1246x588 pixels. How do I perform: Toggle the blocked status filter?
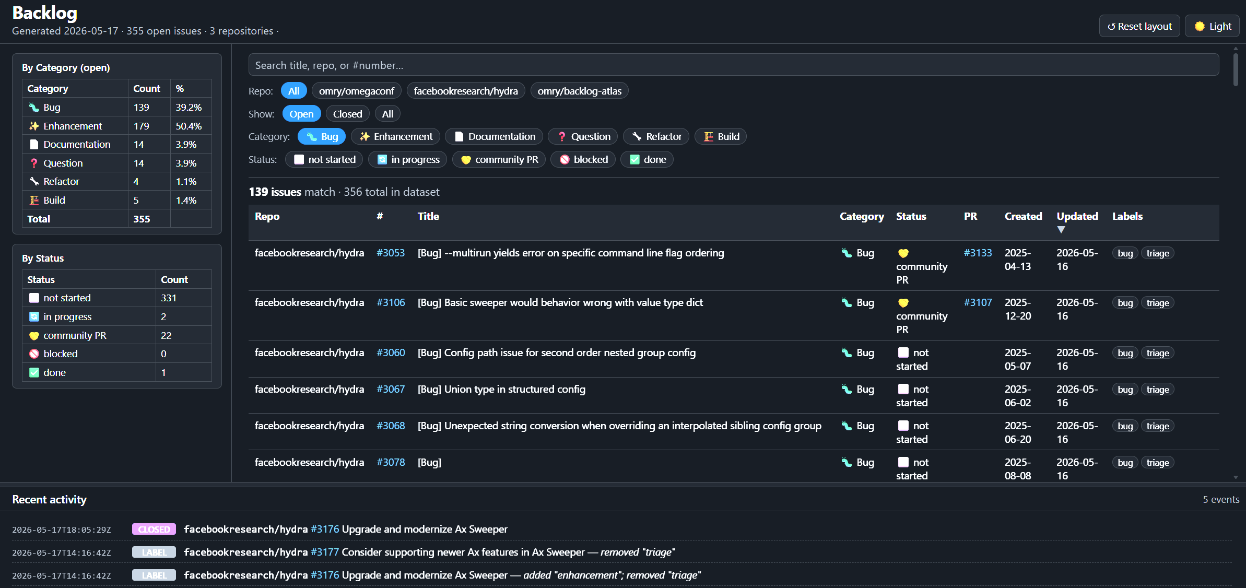coord(583,160)
